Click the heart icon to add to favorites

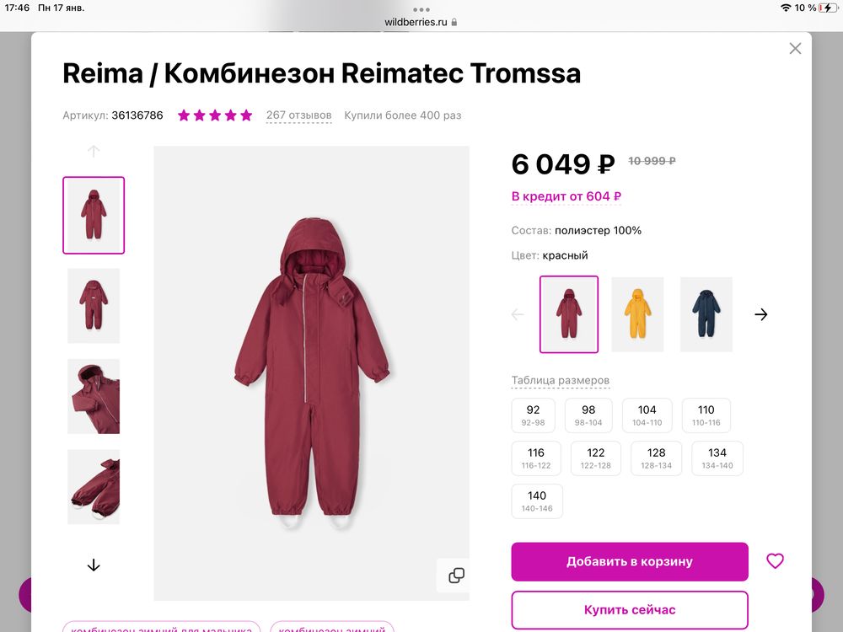(x=775, y=560)
